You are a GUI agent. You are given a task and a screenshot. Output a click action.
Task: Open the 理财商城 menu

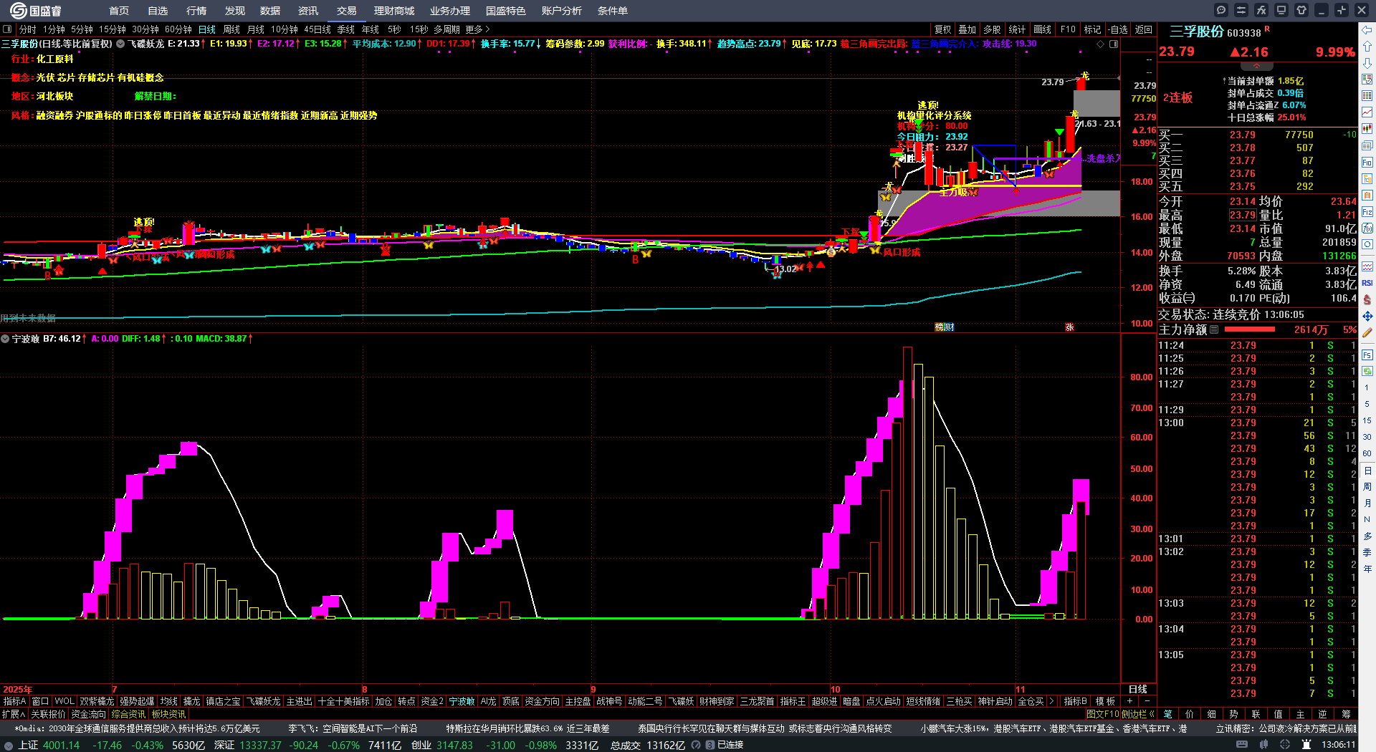tap(394, 11)
